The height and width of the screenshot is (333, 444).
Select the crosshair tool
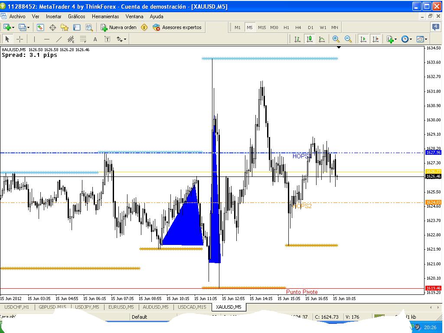(20, 39)
